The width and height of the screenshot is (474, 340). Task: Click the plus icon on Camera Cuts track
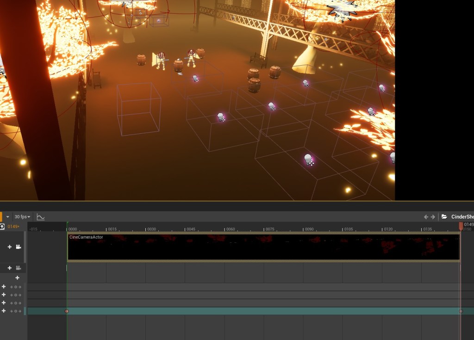click(10, 247)
